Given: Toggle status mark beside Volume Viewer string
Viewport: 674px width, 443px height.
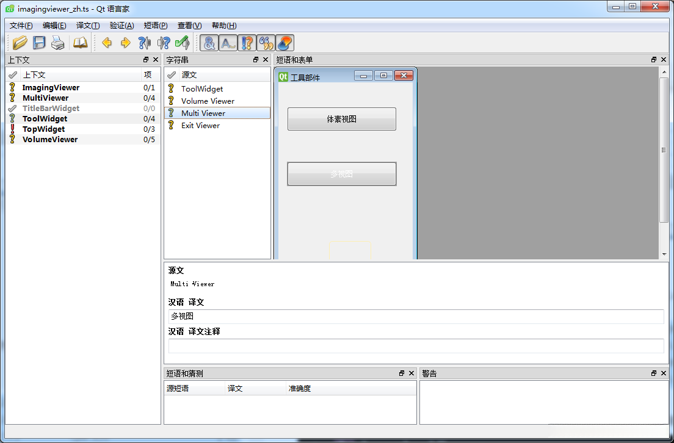Looking at the screenshot, I should 171,101.
